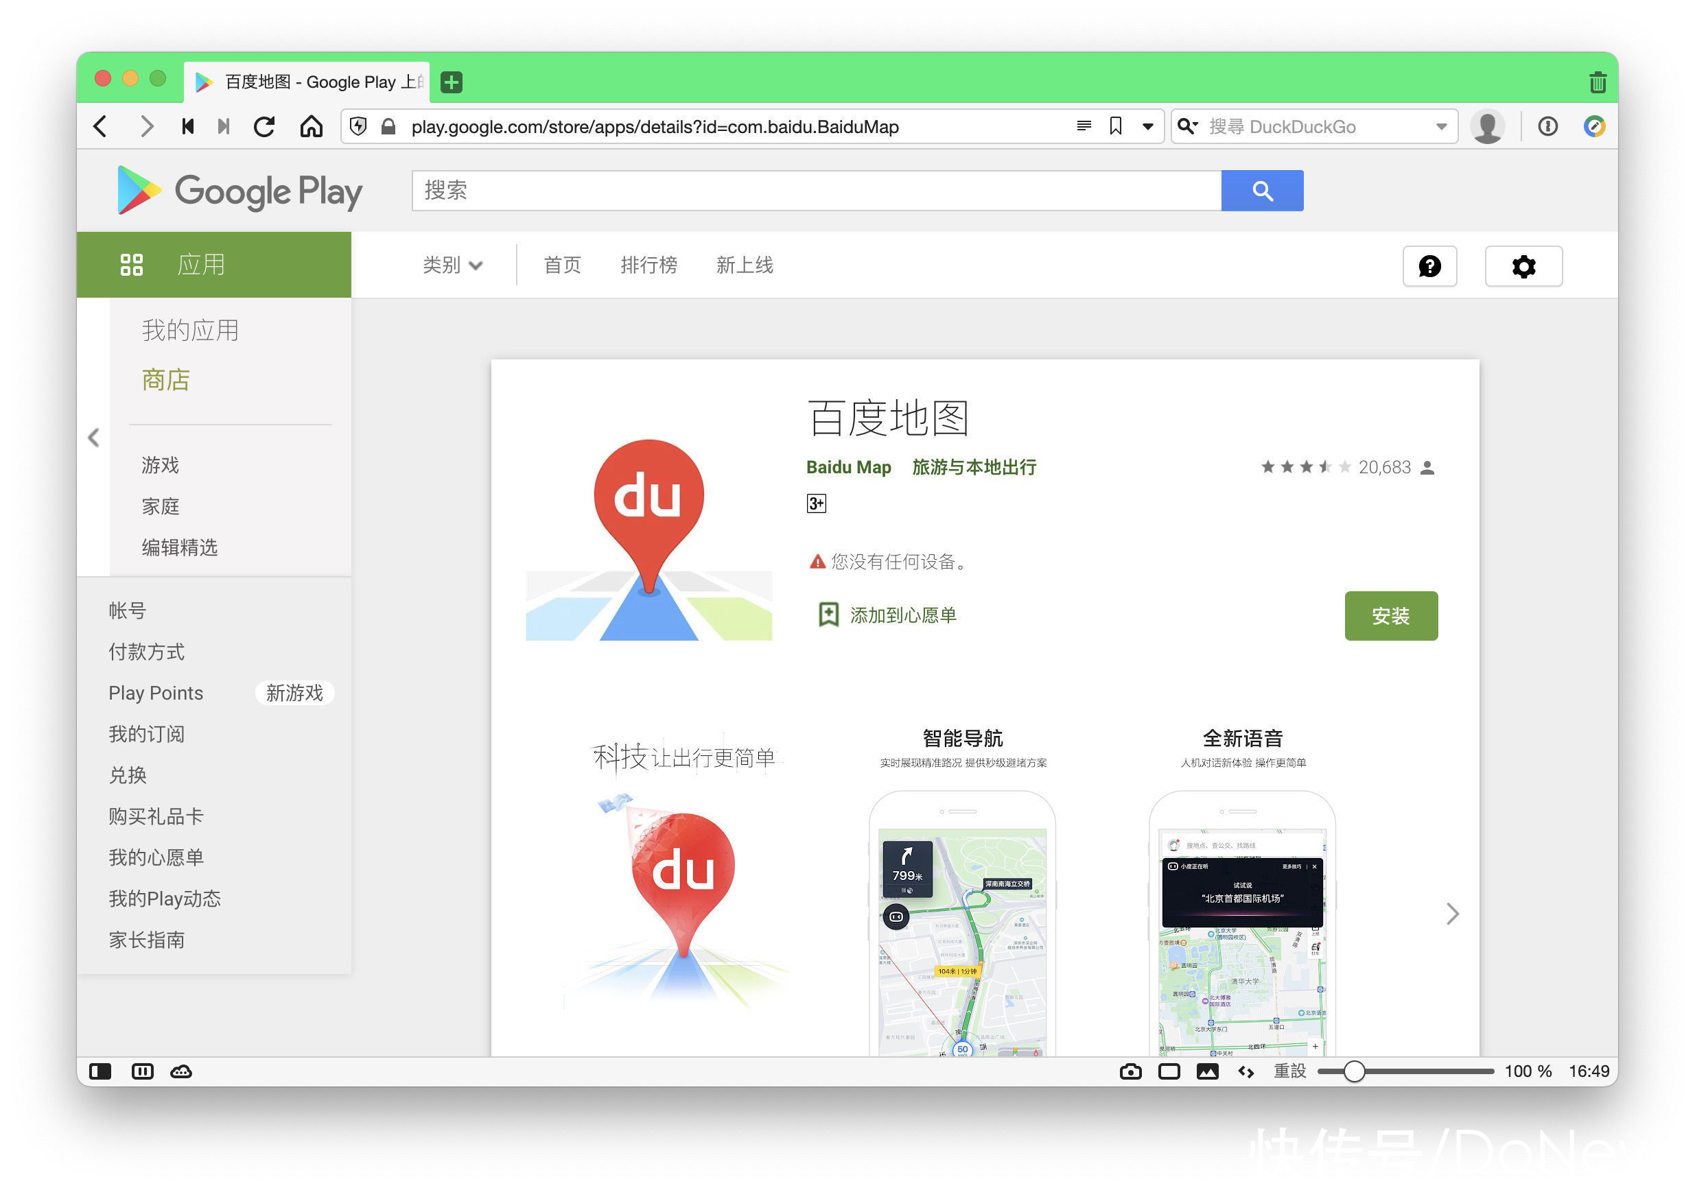Open the 排行榜 top charts tab

click(649, 265)
